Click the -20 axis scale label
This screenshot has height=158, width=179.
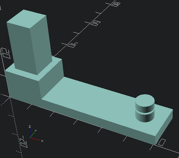pos(24,142)
